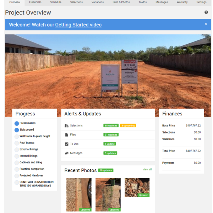The height and width of the screenshot is (213, 213).
Task: Click the Messages chat icon
Action: click(x=66, y=153)
